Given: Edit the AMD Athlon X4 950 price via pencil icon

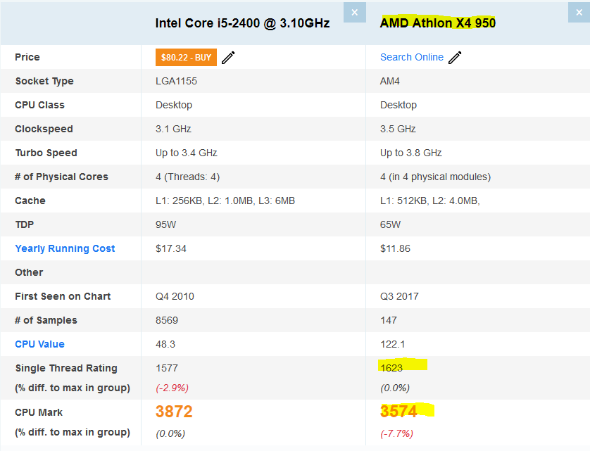Looking at the screenshot, I should pos(455,58).
